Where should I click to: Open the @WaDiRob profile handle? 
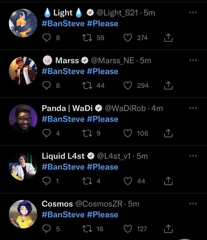point(125,108)
